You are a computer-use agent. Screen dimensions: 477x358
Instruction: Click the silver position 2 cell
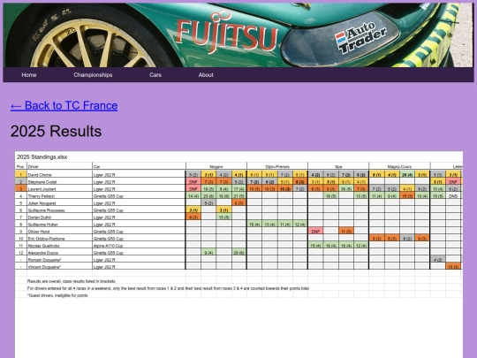(x=21, y=182)
